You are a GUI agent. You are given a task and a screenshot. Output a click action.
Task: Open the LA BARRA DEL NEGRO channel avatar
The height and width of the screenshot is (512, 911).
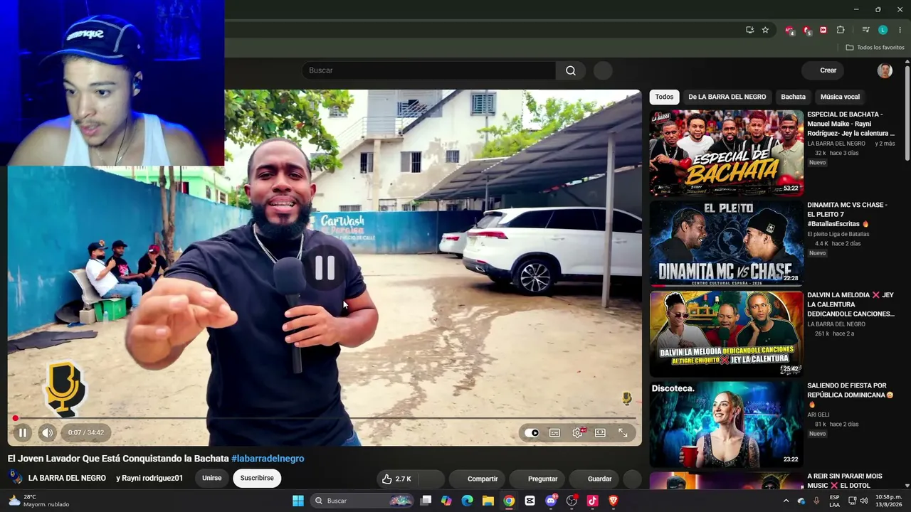[x=15, y=478]
